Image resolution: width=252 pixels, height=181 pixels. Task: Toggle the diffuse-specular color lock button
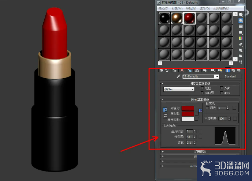[x=165, y=116]
